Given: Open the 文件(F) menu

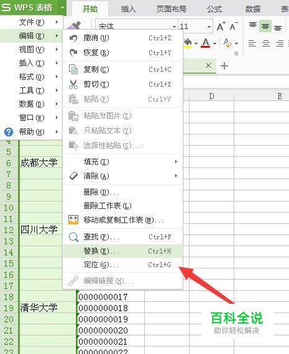Looking at the screenshot, I should 31,22.
